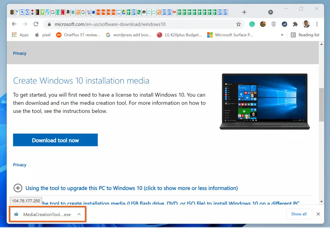
Task: Click the iP address extension icon
Action: [285, 24]
